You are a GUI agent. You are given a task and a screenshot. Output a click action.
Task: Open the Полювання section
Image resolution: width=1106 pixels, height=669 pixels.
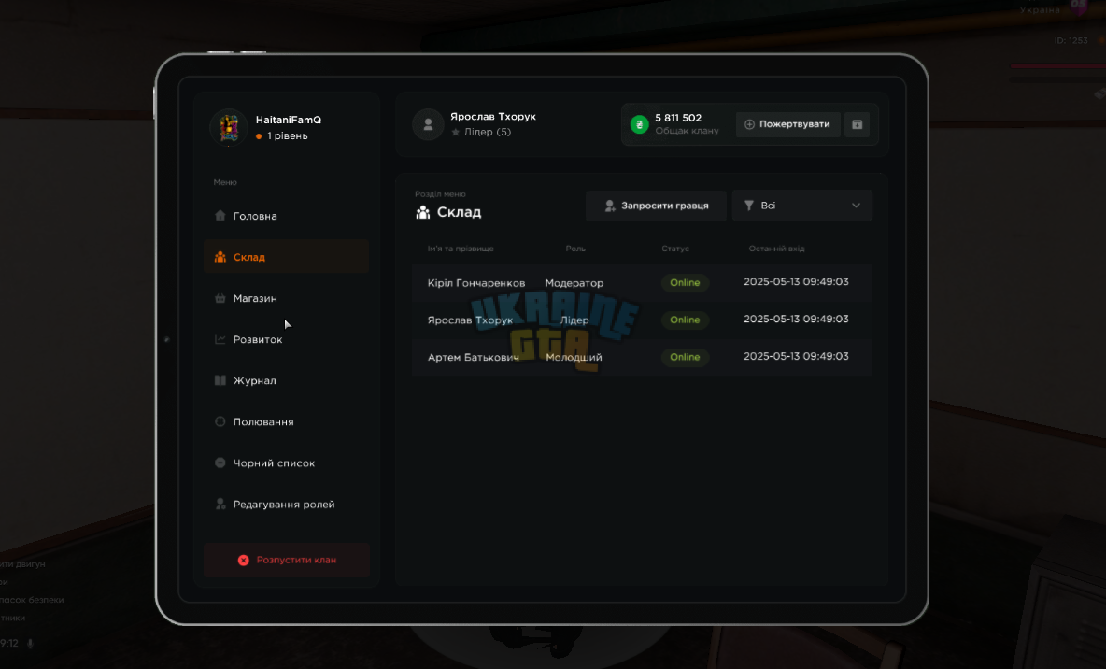tap(286, 422)
